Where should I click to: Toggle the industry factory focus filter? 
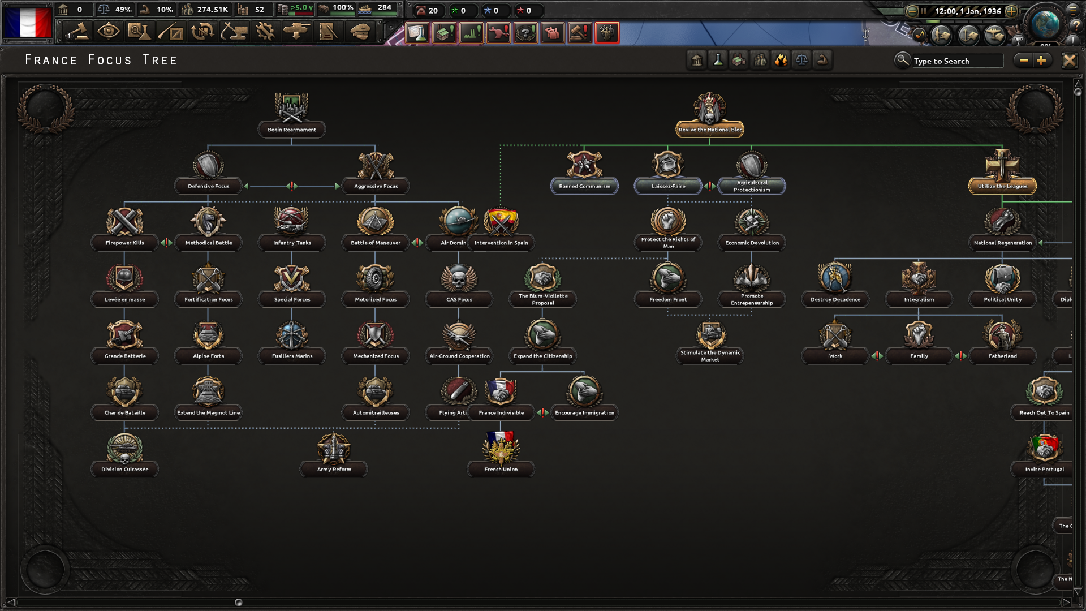click(x=739, y=60)
